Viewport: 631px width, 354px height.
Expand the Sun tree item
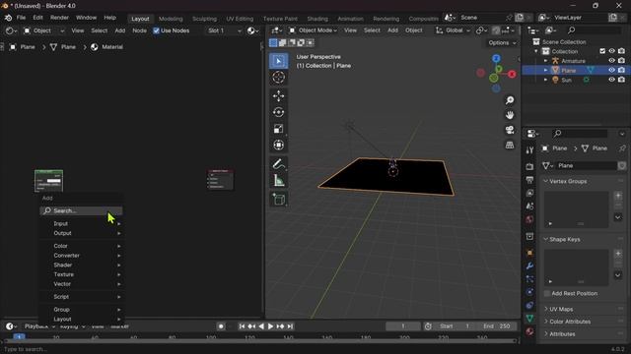coord(545,80)
